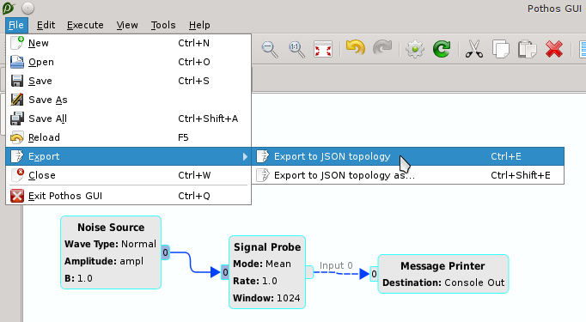Viewport: 586px width, 322px height.
Task: Choose Close in the File menu
Action: (128, 175)
